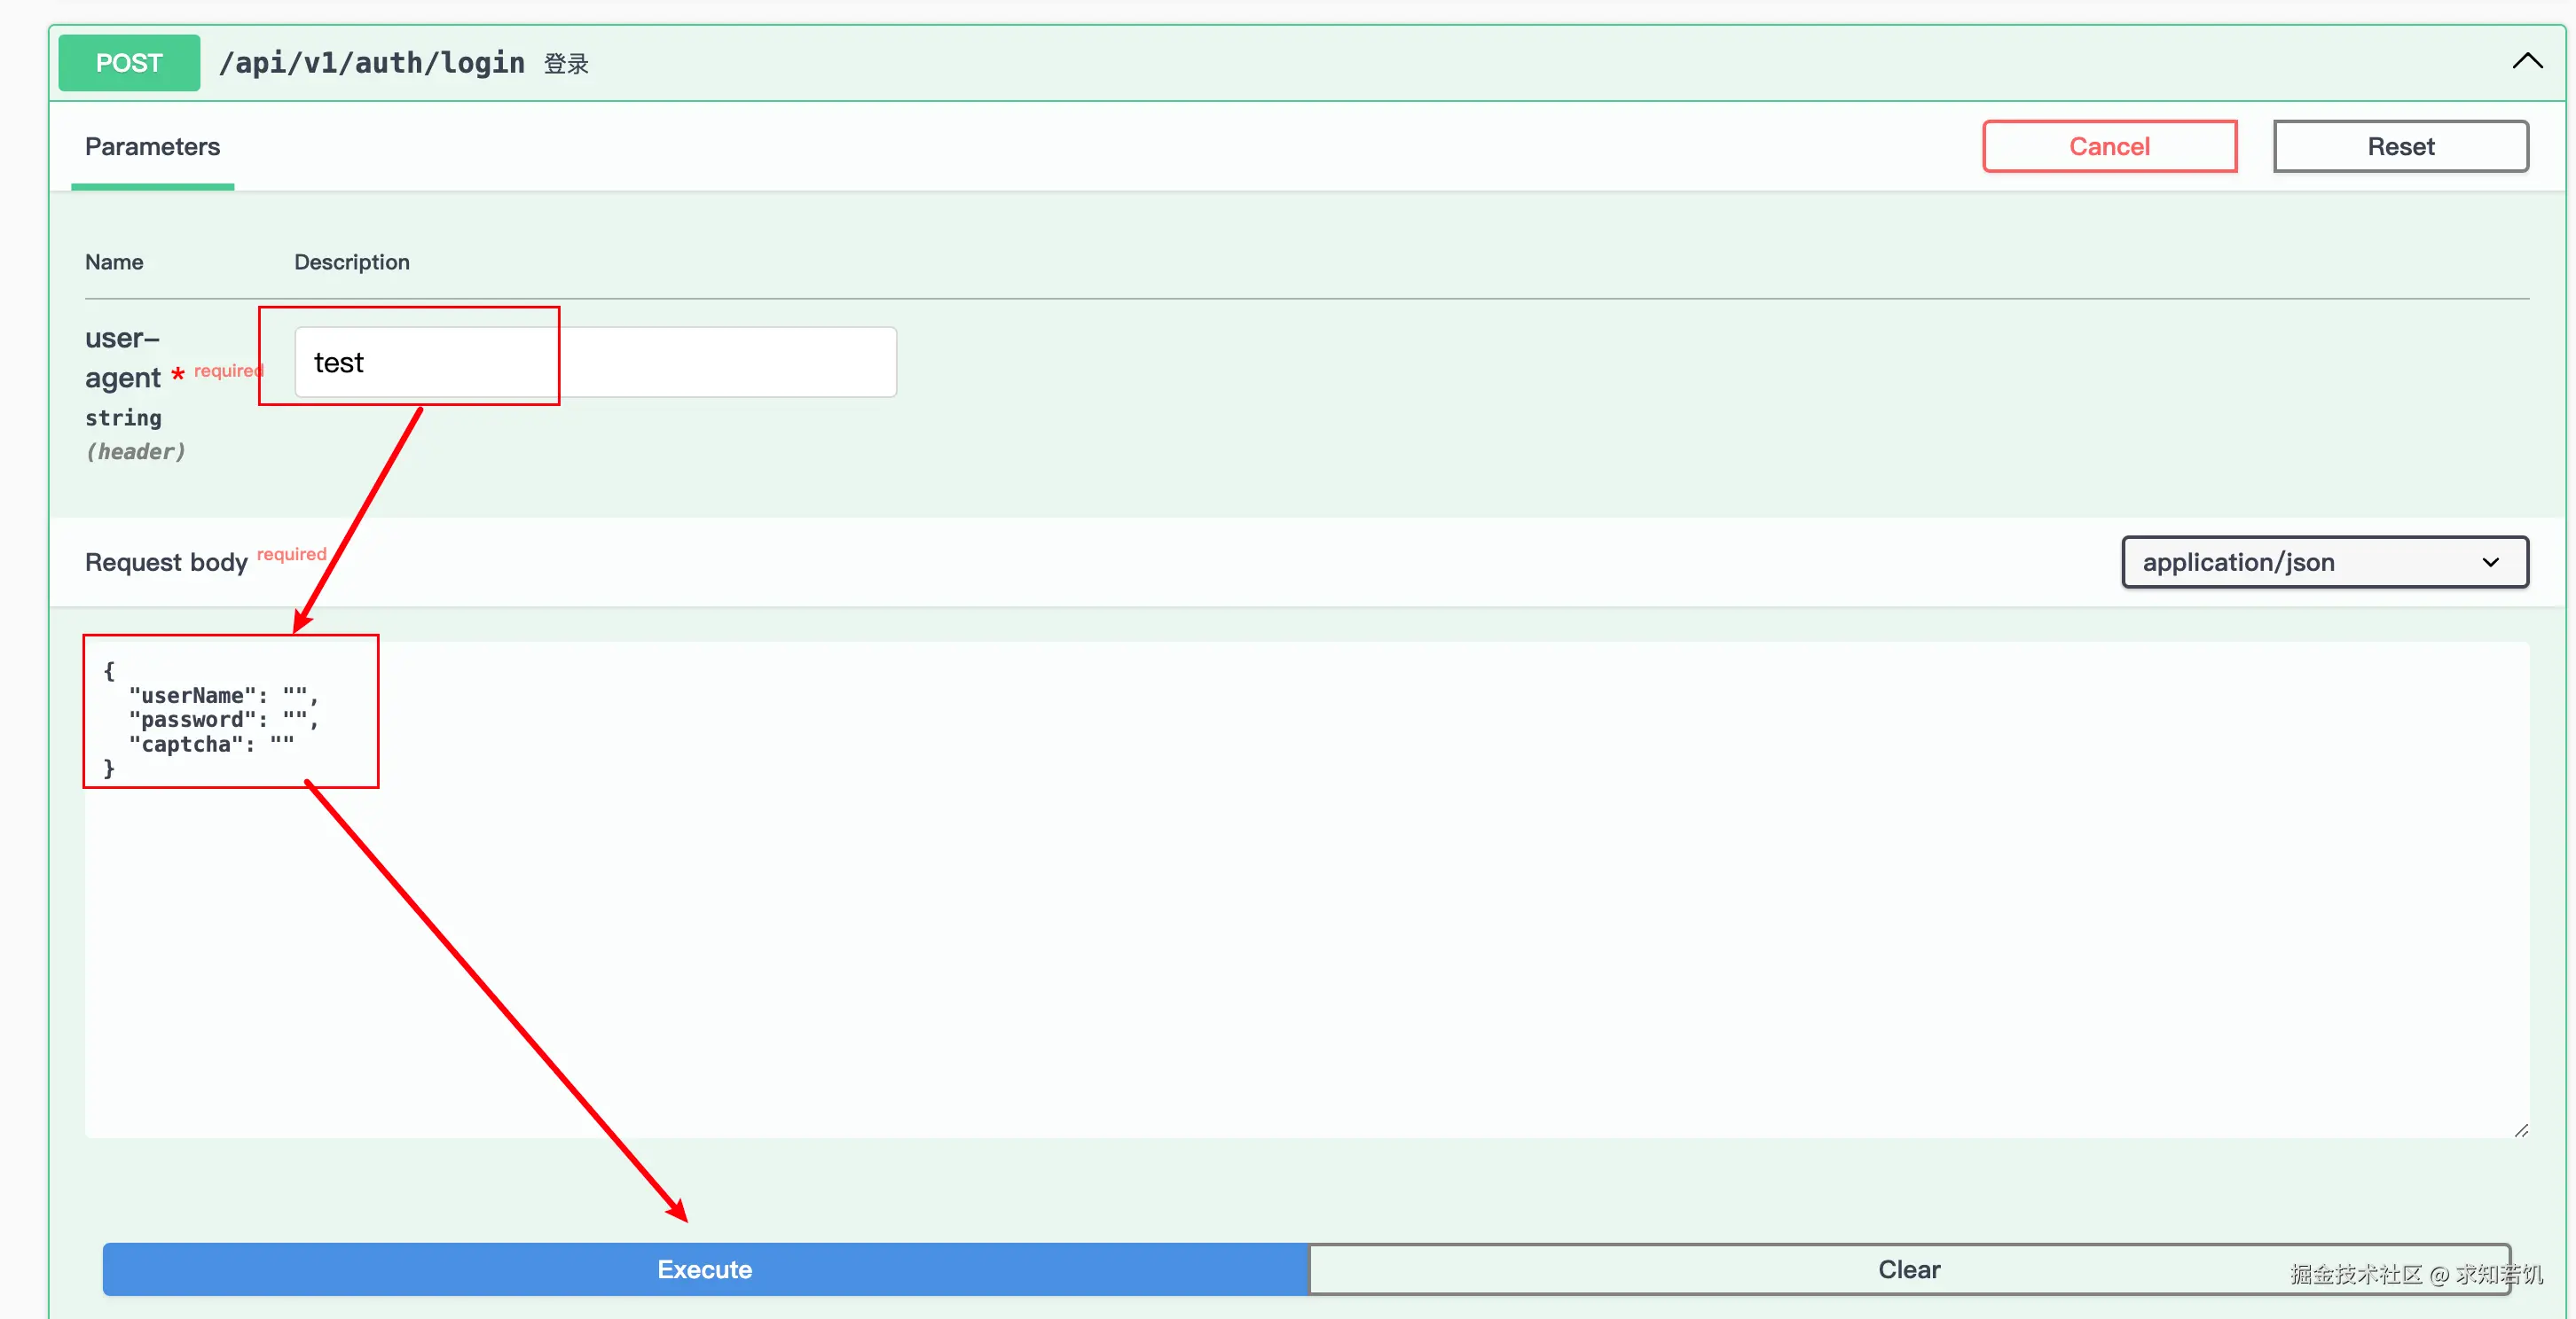Open the application/json content type dropdown

tap(2325, 563)
